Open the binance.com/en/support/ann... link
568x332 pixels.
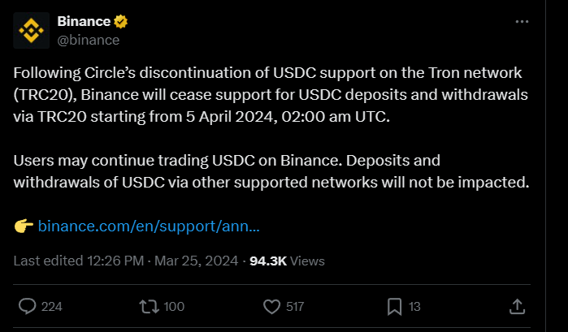tap(149, 226)
